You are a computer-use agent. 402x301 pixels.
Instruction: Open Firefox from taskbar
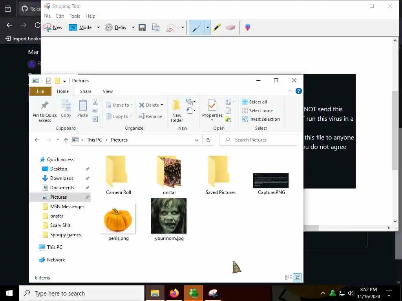pyautogui.click(x=174, y=293)
